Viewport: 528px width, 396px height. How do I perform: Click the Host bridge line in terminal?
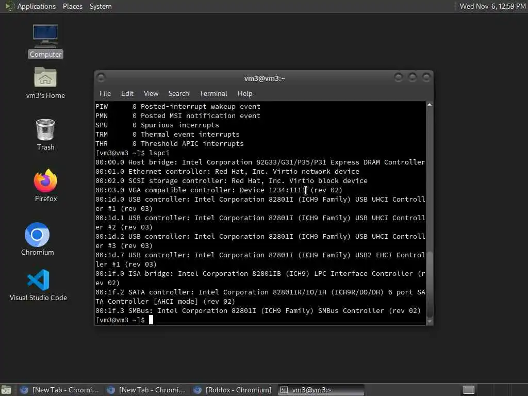pos(260,162)
